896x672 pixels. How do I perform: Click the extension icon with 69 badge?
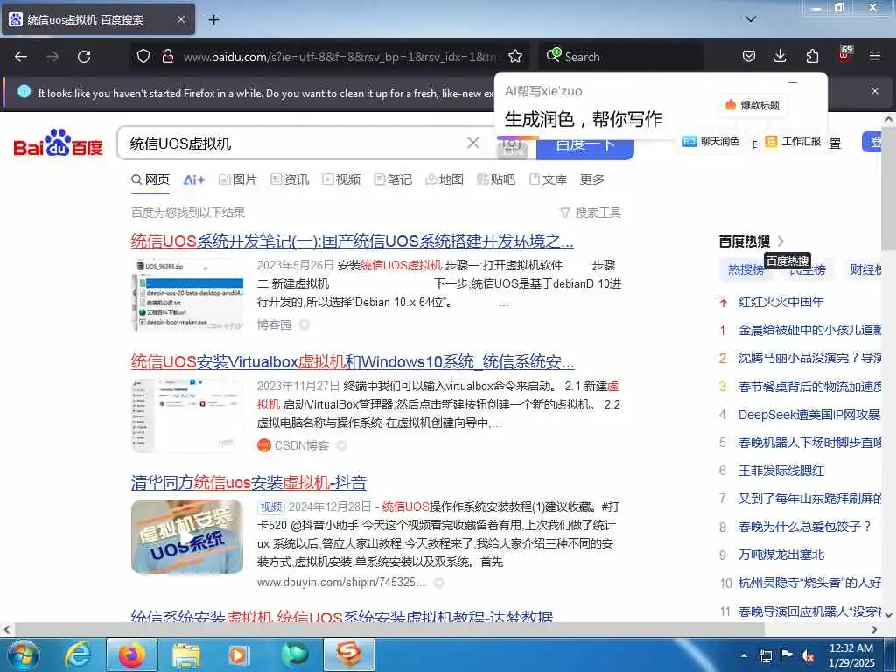click(x=844, y=55)
